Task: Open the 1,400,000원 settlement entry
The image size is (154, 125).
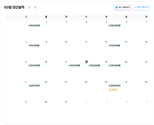Action: point(74,65)
